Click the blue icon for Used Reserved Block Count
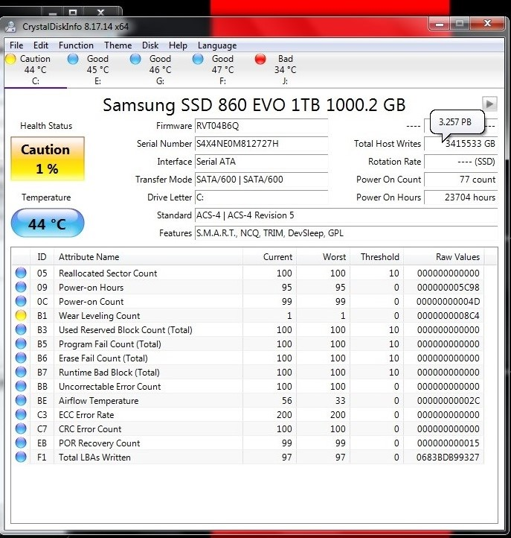Screen dimensions: 511x538 [21, 330]
